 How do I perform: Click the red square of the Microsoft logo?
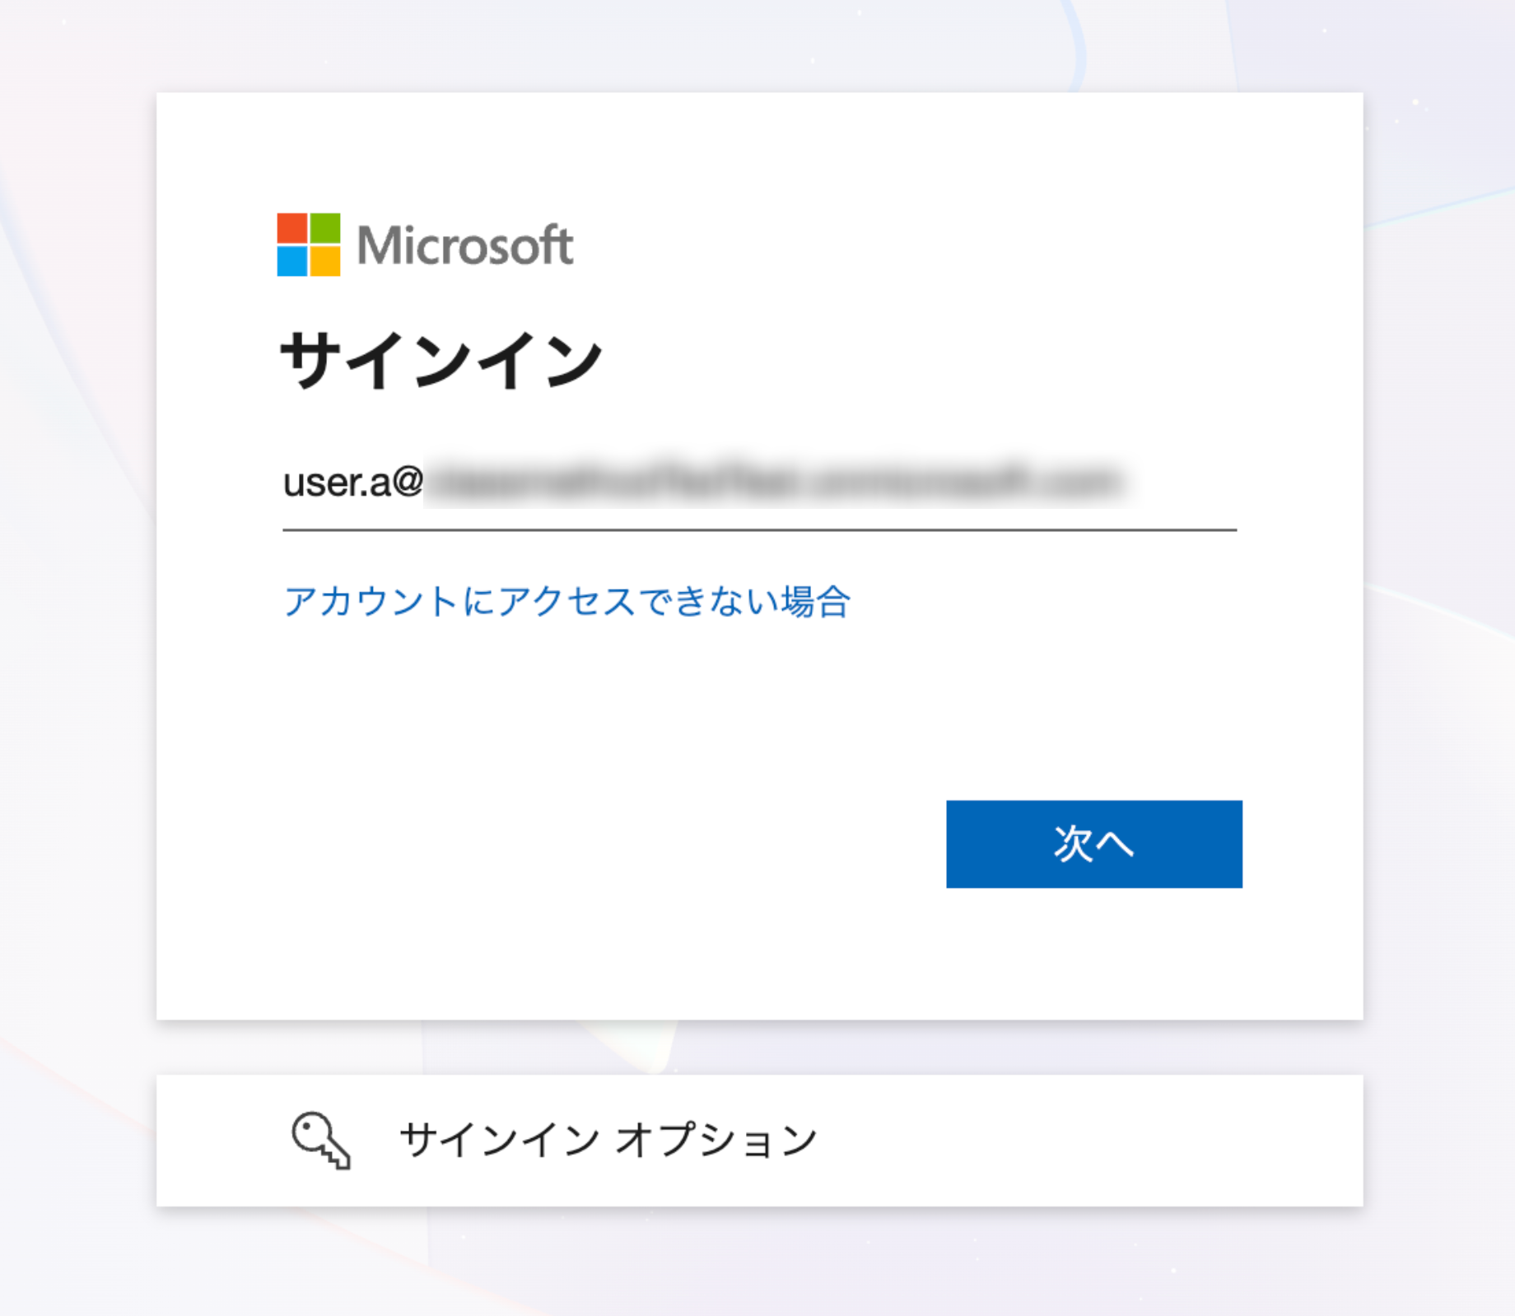tap(293, 227)
